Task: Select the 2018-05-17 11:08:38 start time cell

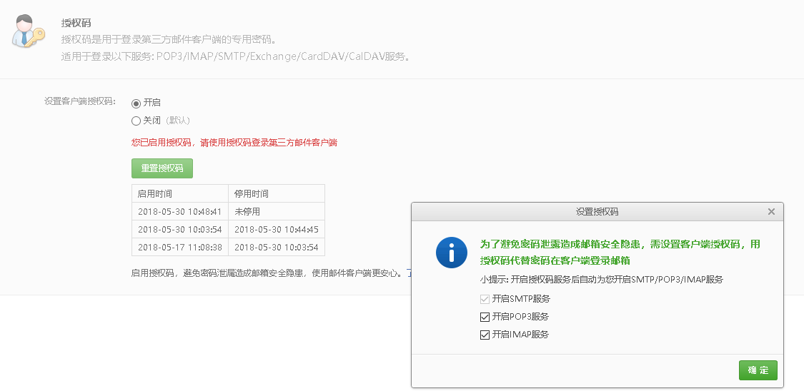Action: tap(179, 248)
